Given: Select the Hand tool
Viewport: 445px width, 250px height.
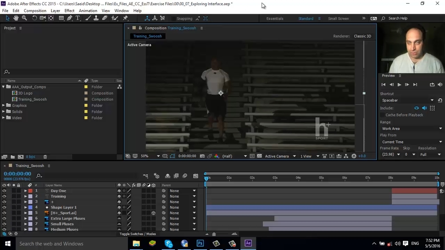Looking at the screenshot, I should (x=16, y=18).
